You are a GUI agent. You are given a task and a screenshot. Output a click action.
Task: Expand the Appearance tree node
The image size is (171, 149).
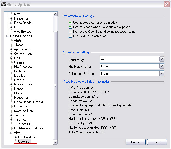pos(12,49)
